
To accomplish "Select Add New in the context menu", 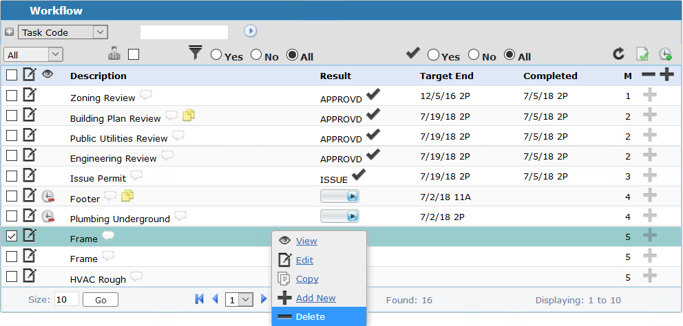I will click(315, 298).
